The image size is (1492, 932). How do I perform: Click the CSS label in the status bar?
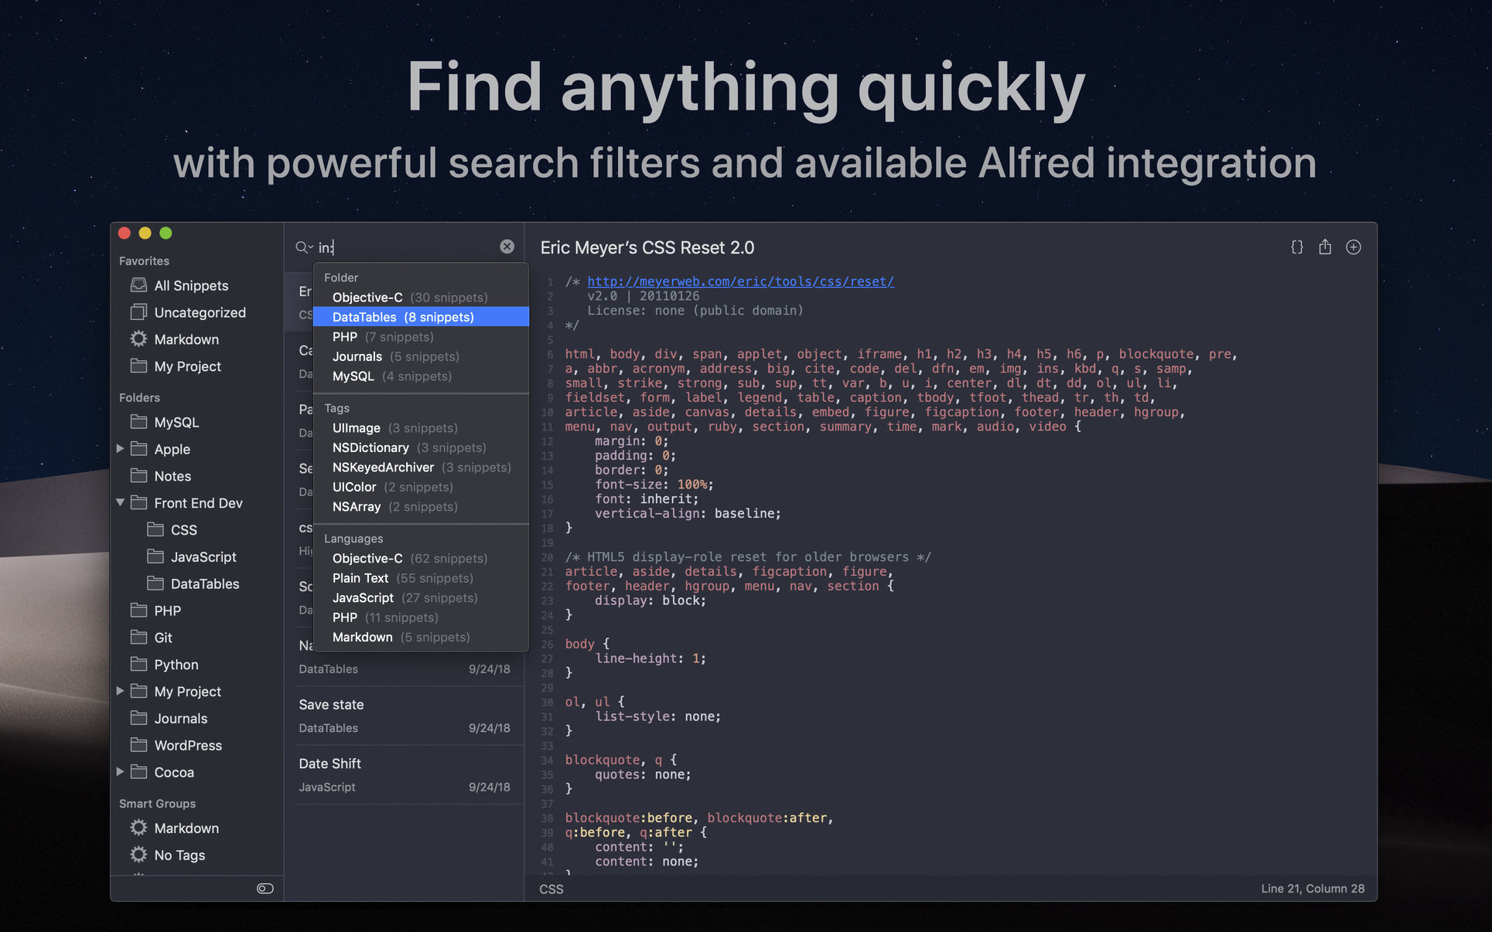tap(551, 889)
